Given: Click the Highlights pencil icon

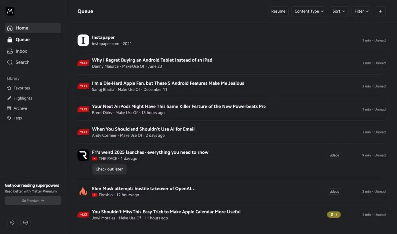Looking at the screenshot, I should (9, 98).
